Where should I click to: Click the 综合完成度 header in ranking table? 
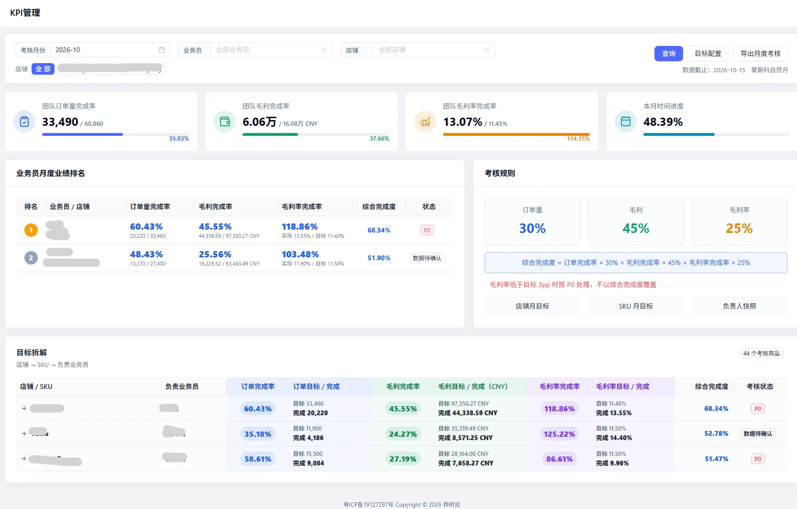click(379, 207)
